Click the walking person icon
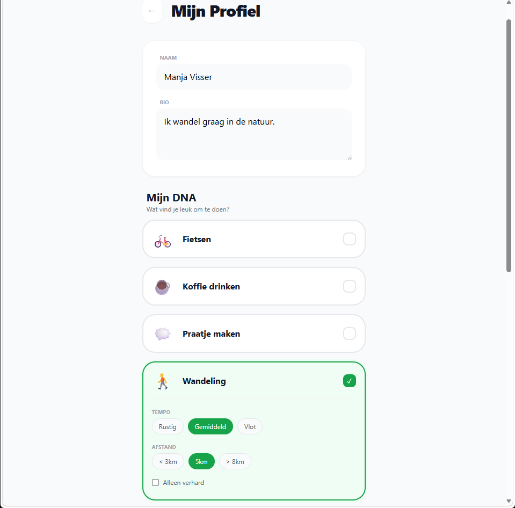Viewport: 515px width, 508px height. [163, 381]
